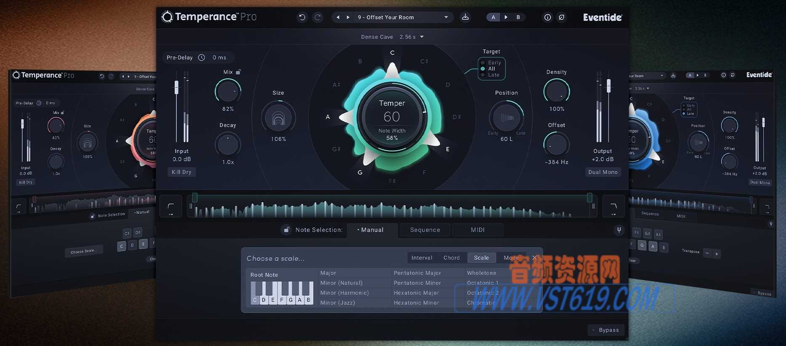Click the Input level fader
The image size is (786, 346).
point(176,88)
